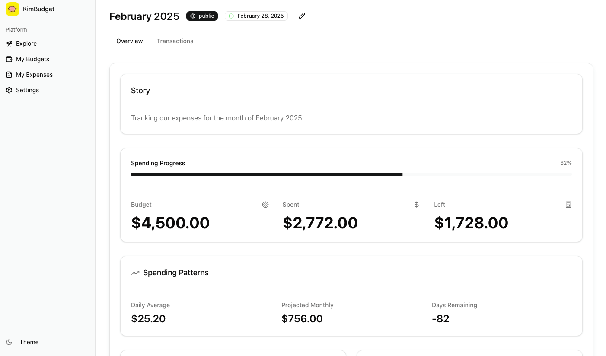The height and width of the screenshot is (356, 606).
Task: Click the calculator icon on the Left card
Action: pos(568,205)
